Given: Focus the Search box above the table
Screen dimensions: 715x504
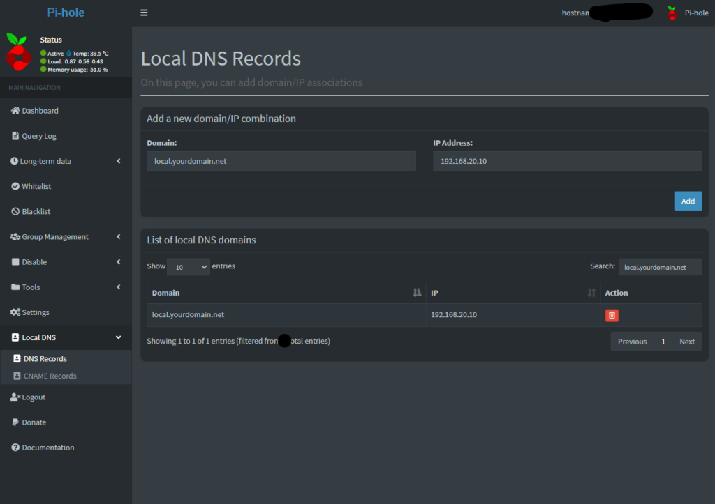Looking at the screenshot, I should tap(659, 267).
